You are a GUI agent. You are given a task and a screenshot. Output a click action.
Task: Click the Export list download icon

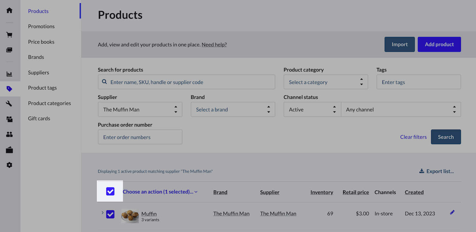(421, 171)
